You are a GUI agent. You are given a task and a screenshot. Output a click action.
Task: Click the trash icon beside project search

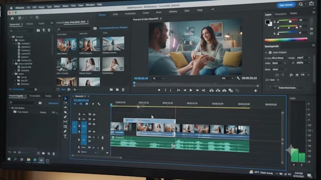point(49,31)
